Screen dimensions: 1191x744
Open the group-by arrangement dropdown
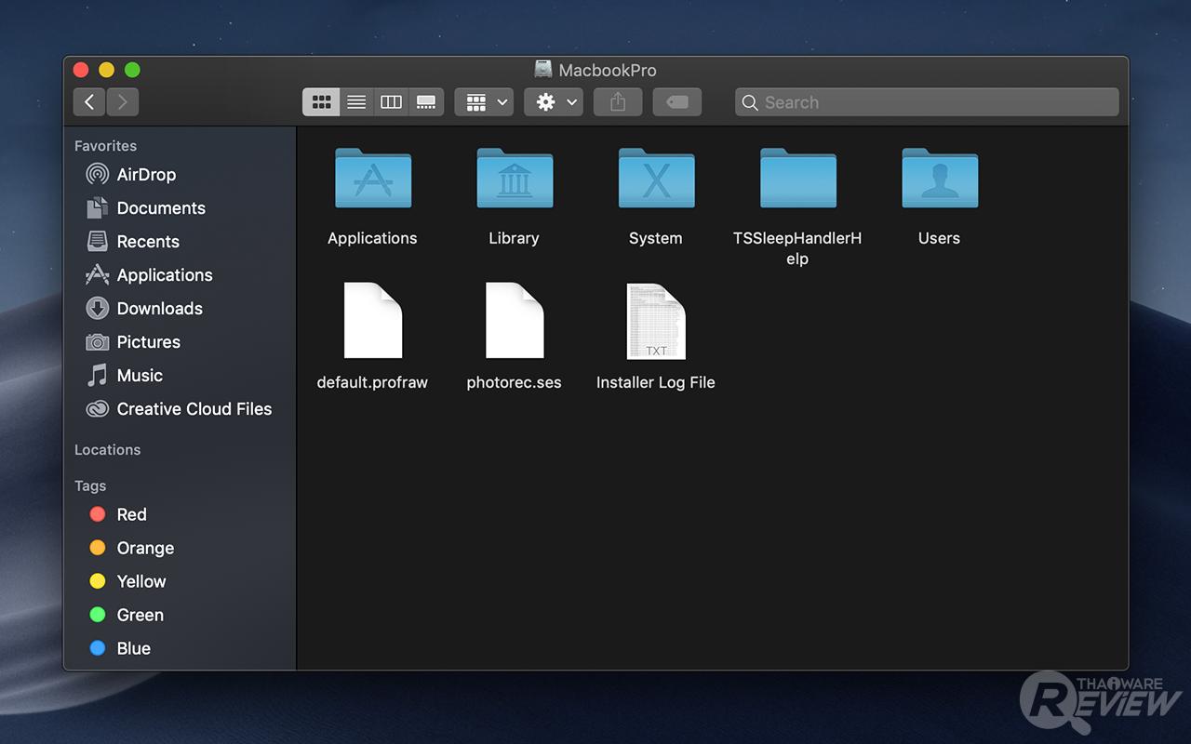(484, 102)
